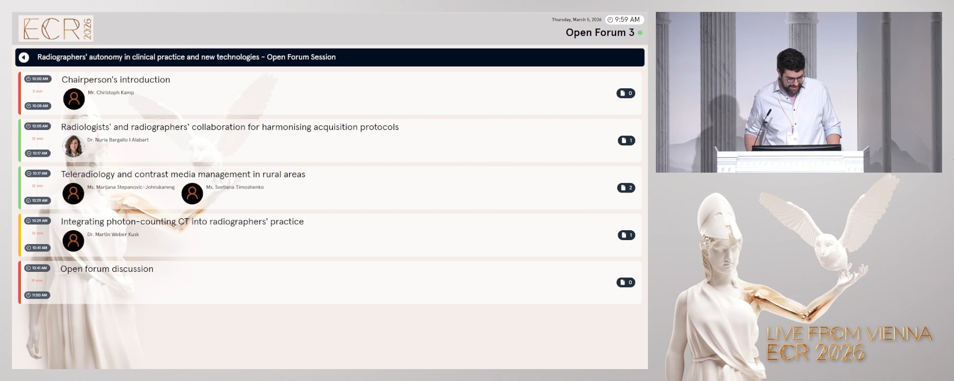Select the Open forum discussion entry
Screen dimensions: 954x381
tap(107, 269)
